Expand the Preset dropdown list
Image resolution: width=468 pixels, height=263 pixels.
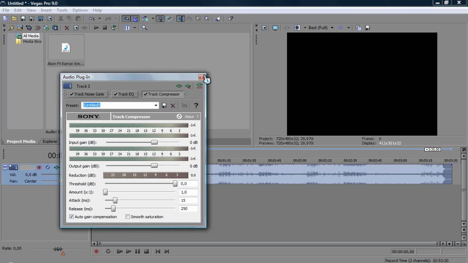(156, 106)
